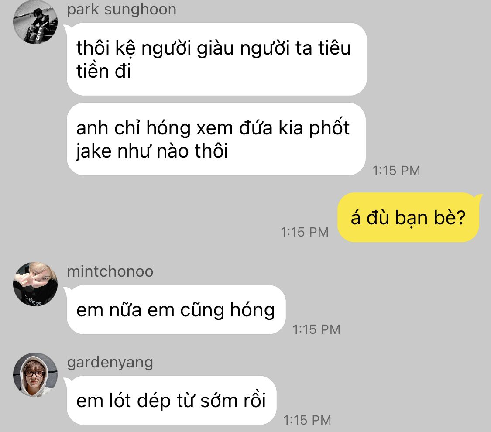Tap the 1:15 PM time left of yellow bubble
Image resolution: width=491 pixels, height=432 pixels.
tap(304, 232)
